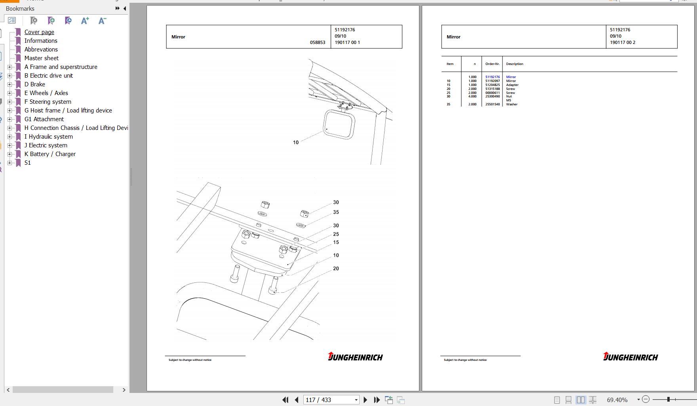Click order number 51204825 in parts table
697x406 pixels.
[493, 85]
